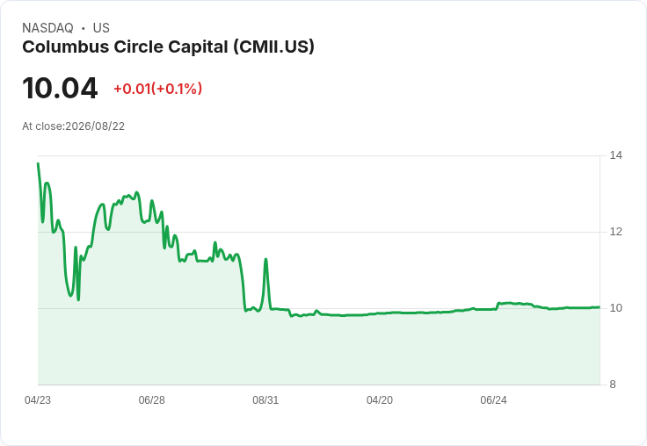Image resolution: width=647 pixels, height=446 pixels.
Task: Click the 04/23 x-axis date label
Action: click(x=38, y=400)
